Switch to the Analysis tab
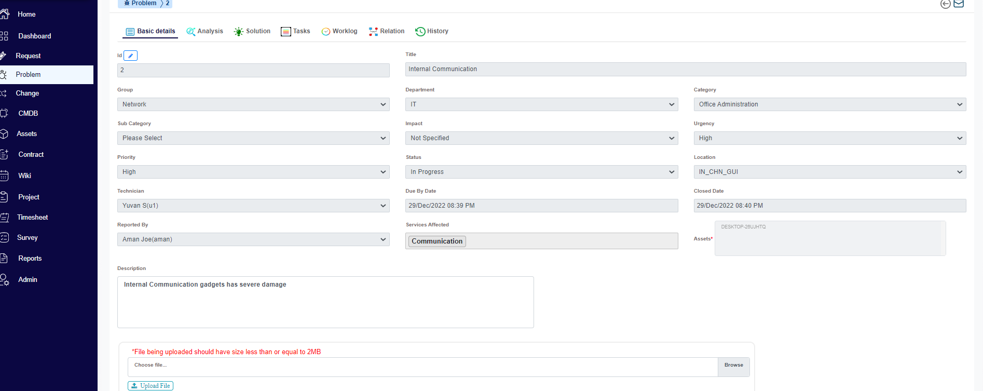The width and height of the screenshot is (983, 391). (204, 31)
